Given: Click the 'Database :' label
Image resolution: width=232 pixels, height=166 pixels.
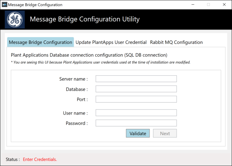Looking at the screenshot, I should [x=77, y=89].
